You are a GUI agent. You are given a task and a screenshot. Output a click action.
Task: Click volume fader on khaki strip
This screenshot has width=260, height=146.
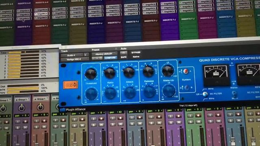coord(75,143)
